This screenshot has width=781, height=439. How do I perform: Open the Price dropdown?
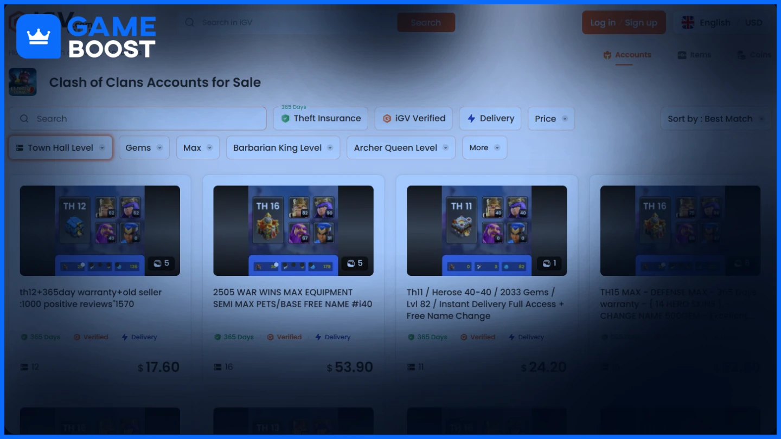(x=551, y=119)
